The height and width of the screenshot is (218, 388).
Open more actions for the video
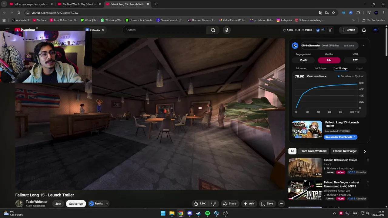pos(281,203)
